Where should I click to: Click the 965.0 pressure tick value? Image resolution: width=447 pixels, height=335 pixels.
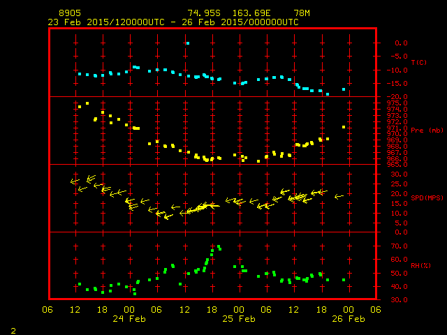click(397, 165)
